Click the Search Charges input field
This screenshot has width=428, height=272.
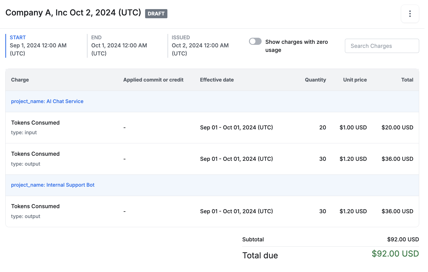(x=382, y=46)
